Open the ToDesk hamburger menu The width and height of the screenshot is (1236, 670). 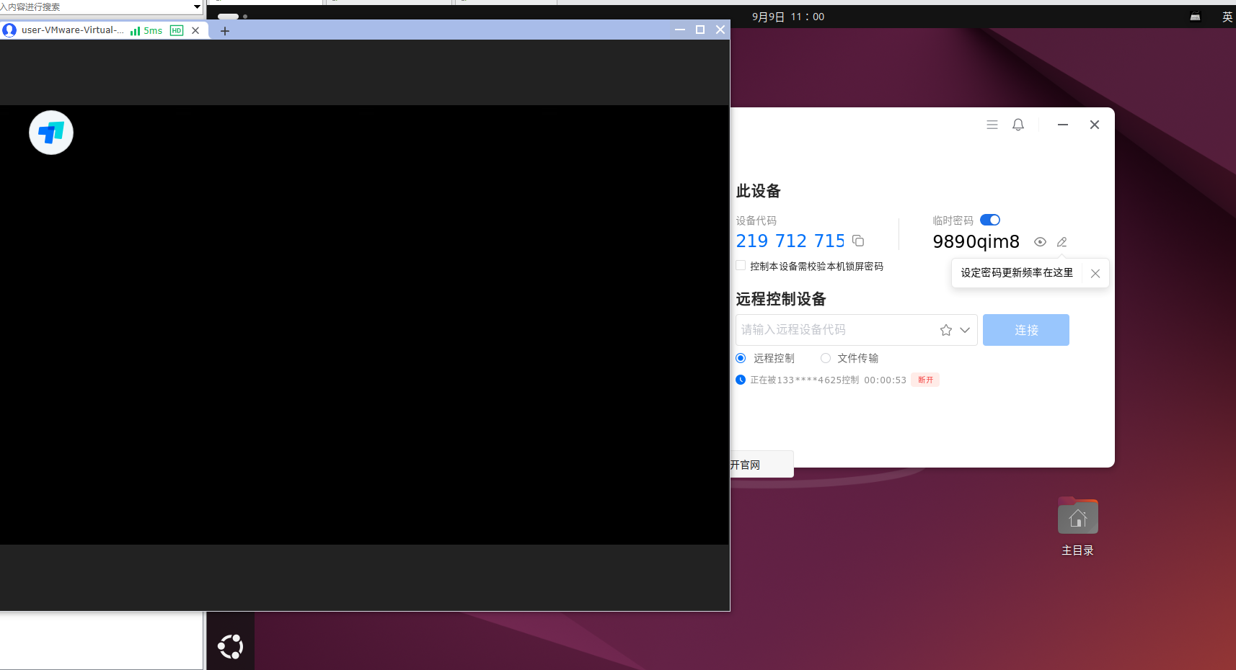pos(992,124)
